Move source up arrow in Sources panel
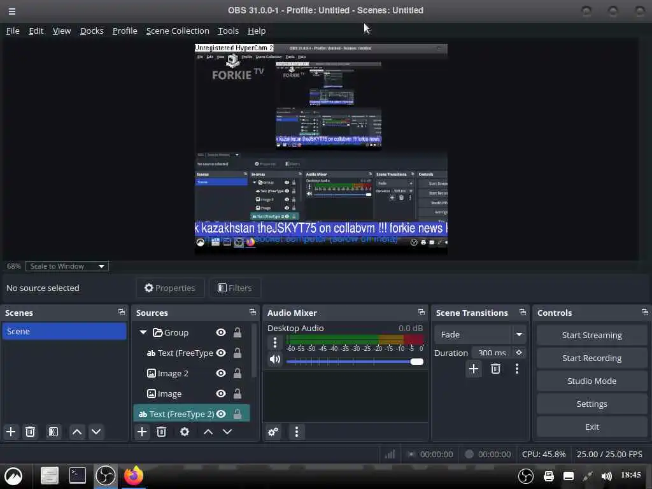652x489 pixels. click(x=208, y=432)
